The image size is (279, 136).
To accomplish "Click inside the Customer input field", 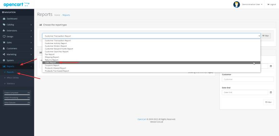I will tap(248, 79).
